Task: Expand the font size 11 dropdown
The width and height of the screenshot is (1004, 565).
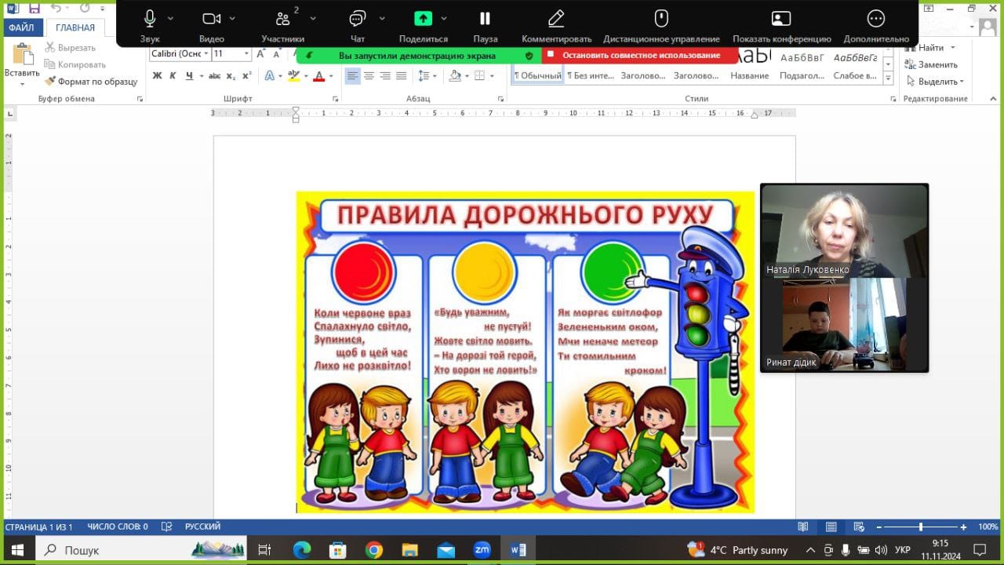Action: [x=246, y=54]
